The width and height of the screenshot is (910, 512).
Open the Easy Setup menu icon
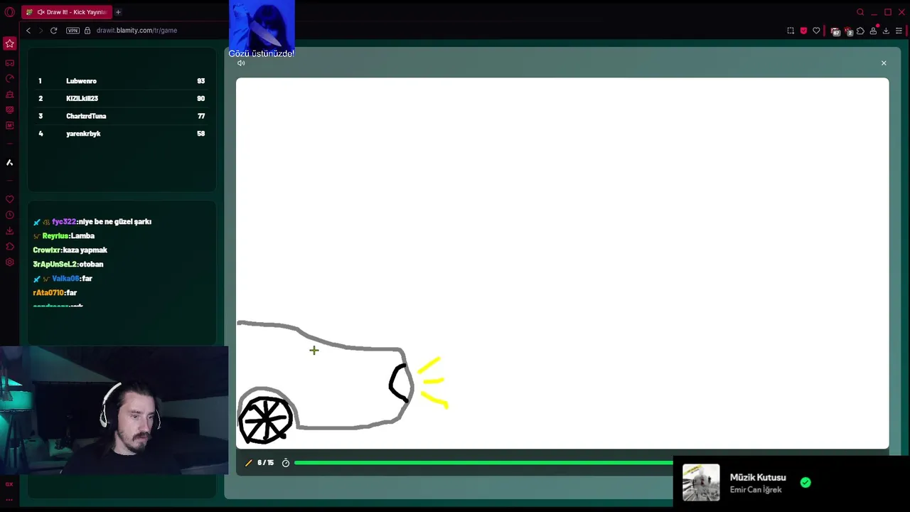899,31
